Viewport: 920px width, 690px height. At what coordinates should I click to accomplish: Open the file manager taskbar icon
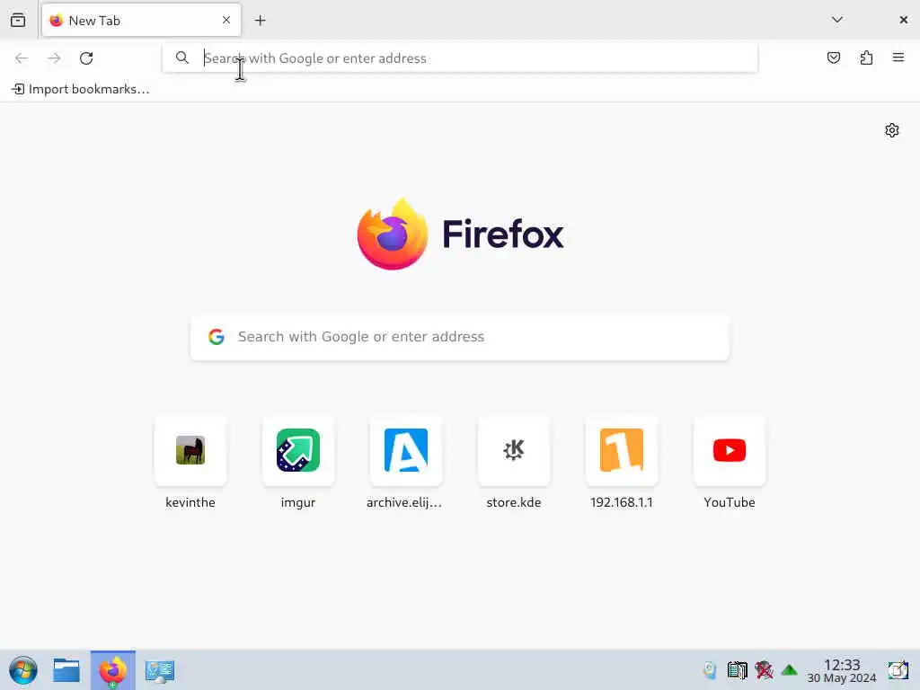pos(66,670)
